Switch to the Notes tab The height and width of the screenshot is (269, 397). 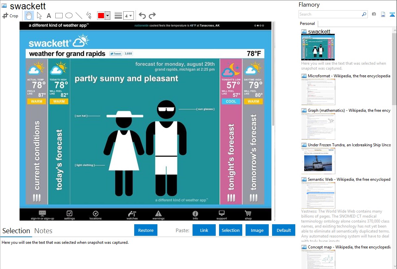pos(43,231)
